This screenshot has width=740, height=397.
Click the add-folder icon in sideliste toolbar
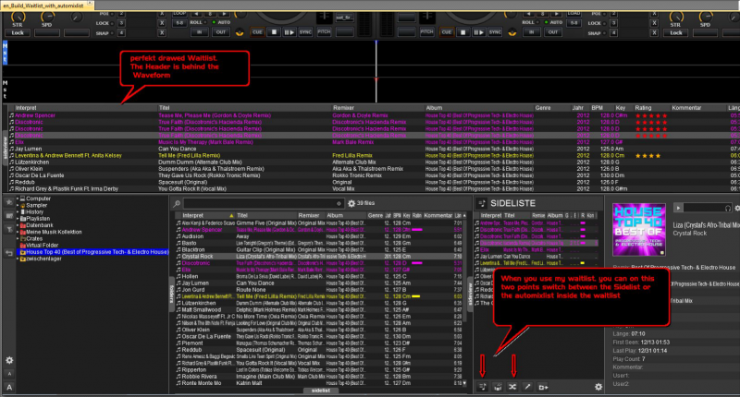(x=543, y=387)
